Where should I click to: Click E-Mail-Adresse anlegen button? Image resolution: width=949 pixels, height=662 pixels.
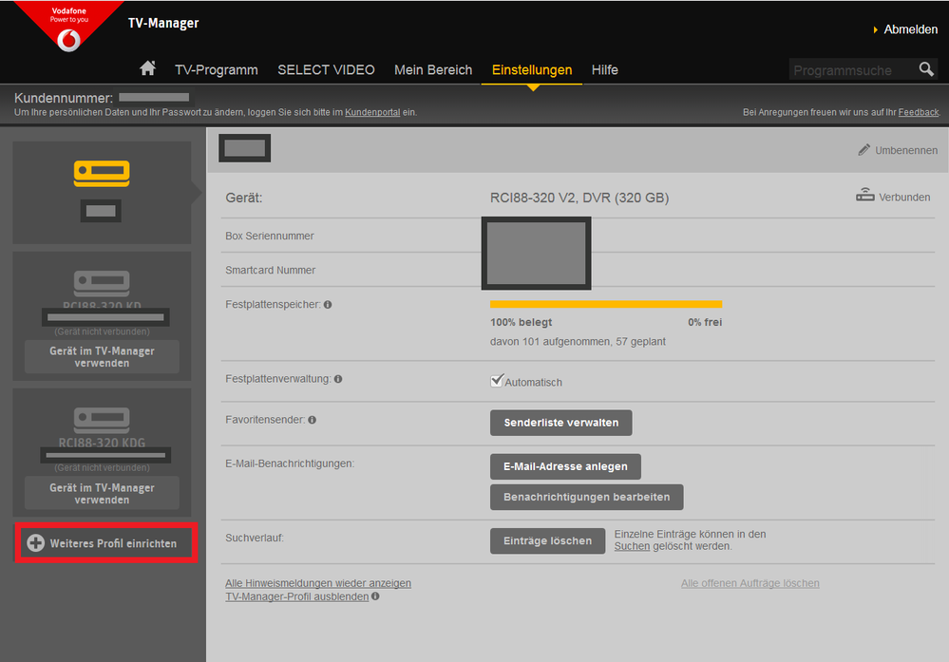point(565,466)
